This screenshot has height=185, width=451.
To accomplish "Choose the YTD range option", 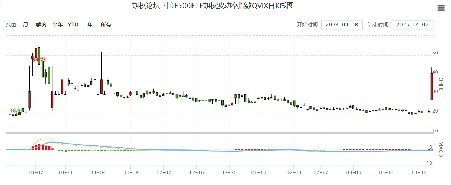I will [x=73, y=25].
